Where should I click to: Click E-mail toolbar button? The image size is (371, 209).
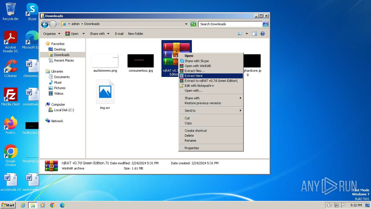click(119, 34)
